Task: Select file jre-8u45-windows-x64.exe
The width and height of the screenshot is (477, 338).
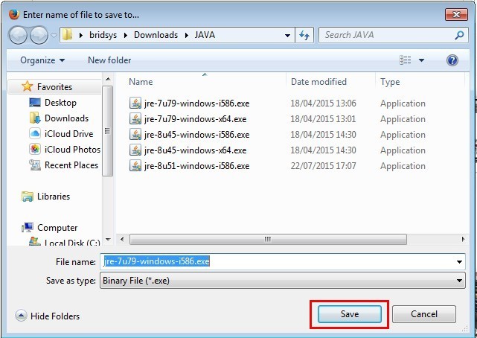Action: tap(195, 150)
